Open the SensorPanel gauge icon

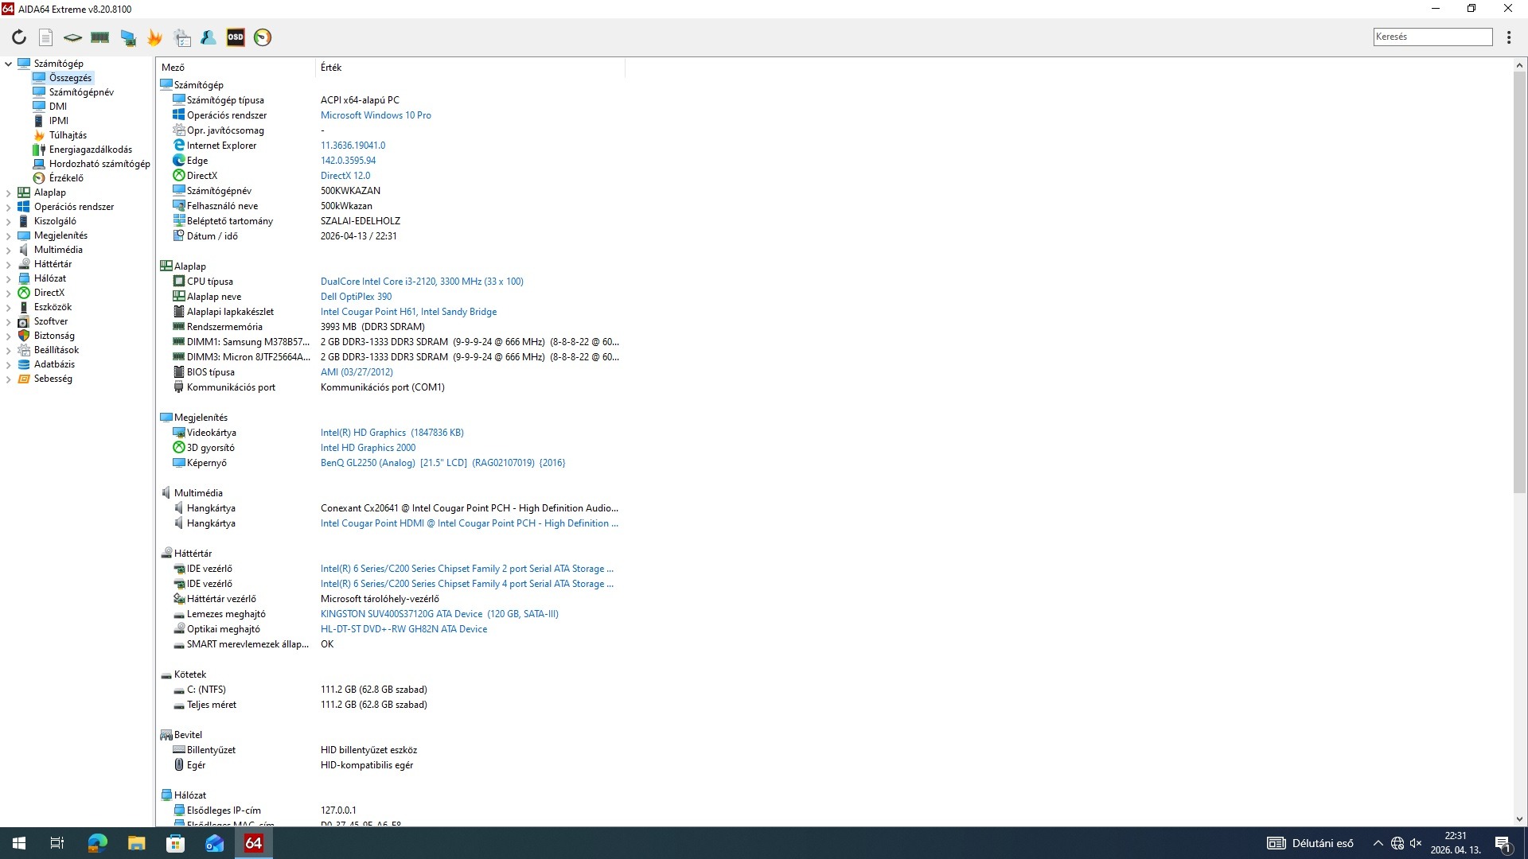click(263, 37)
